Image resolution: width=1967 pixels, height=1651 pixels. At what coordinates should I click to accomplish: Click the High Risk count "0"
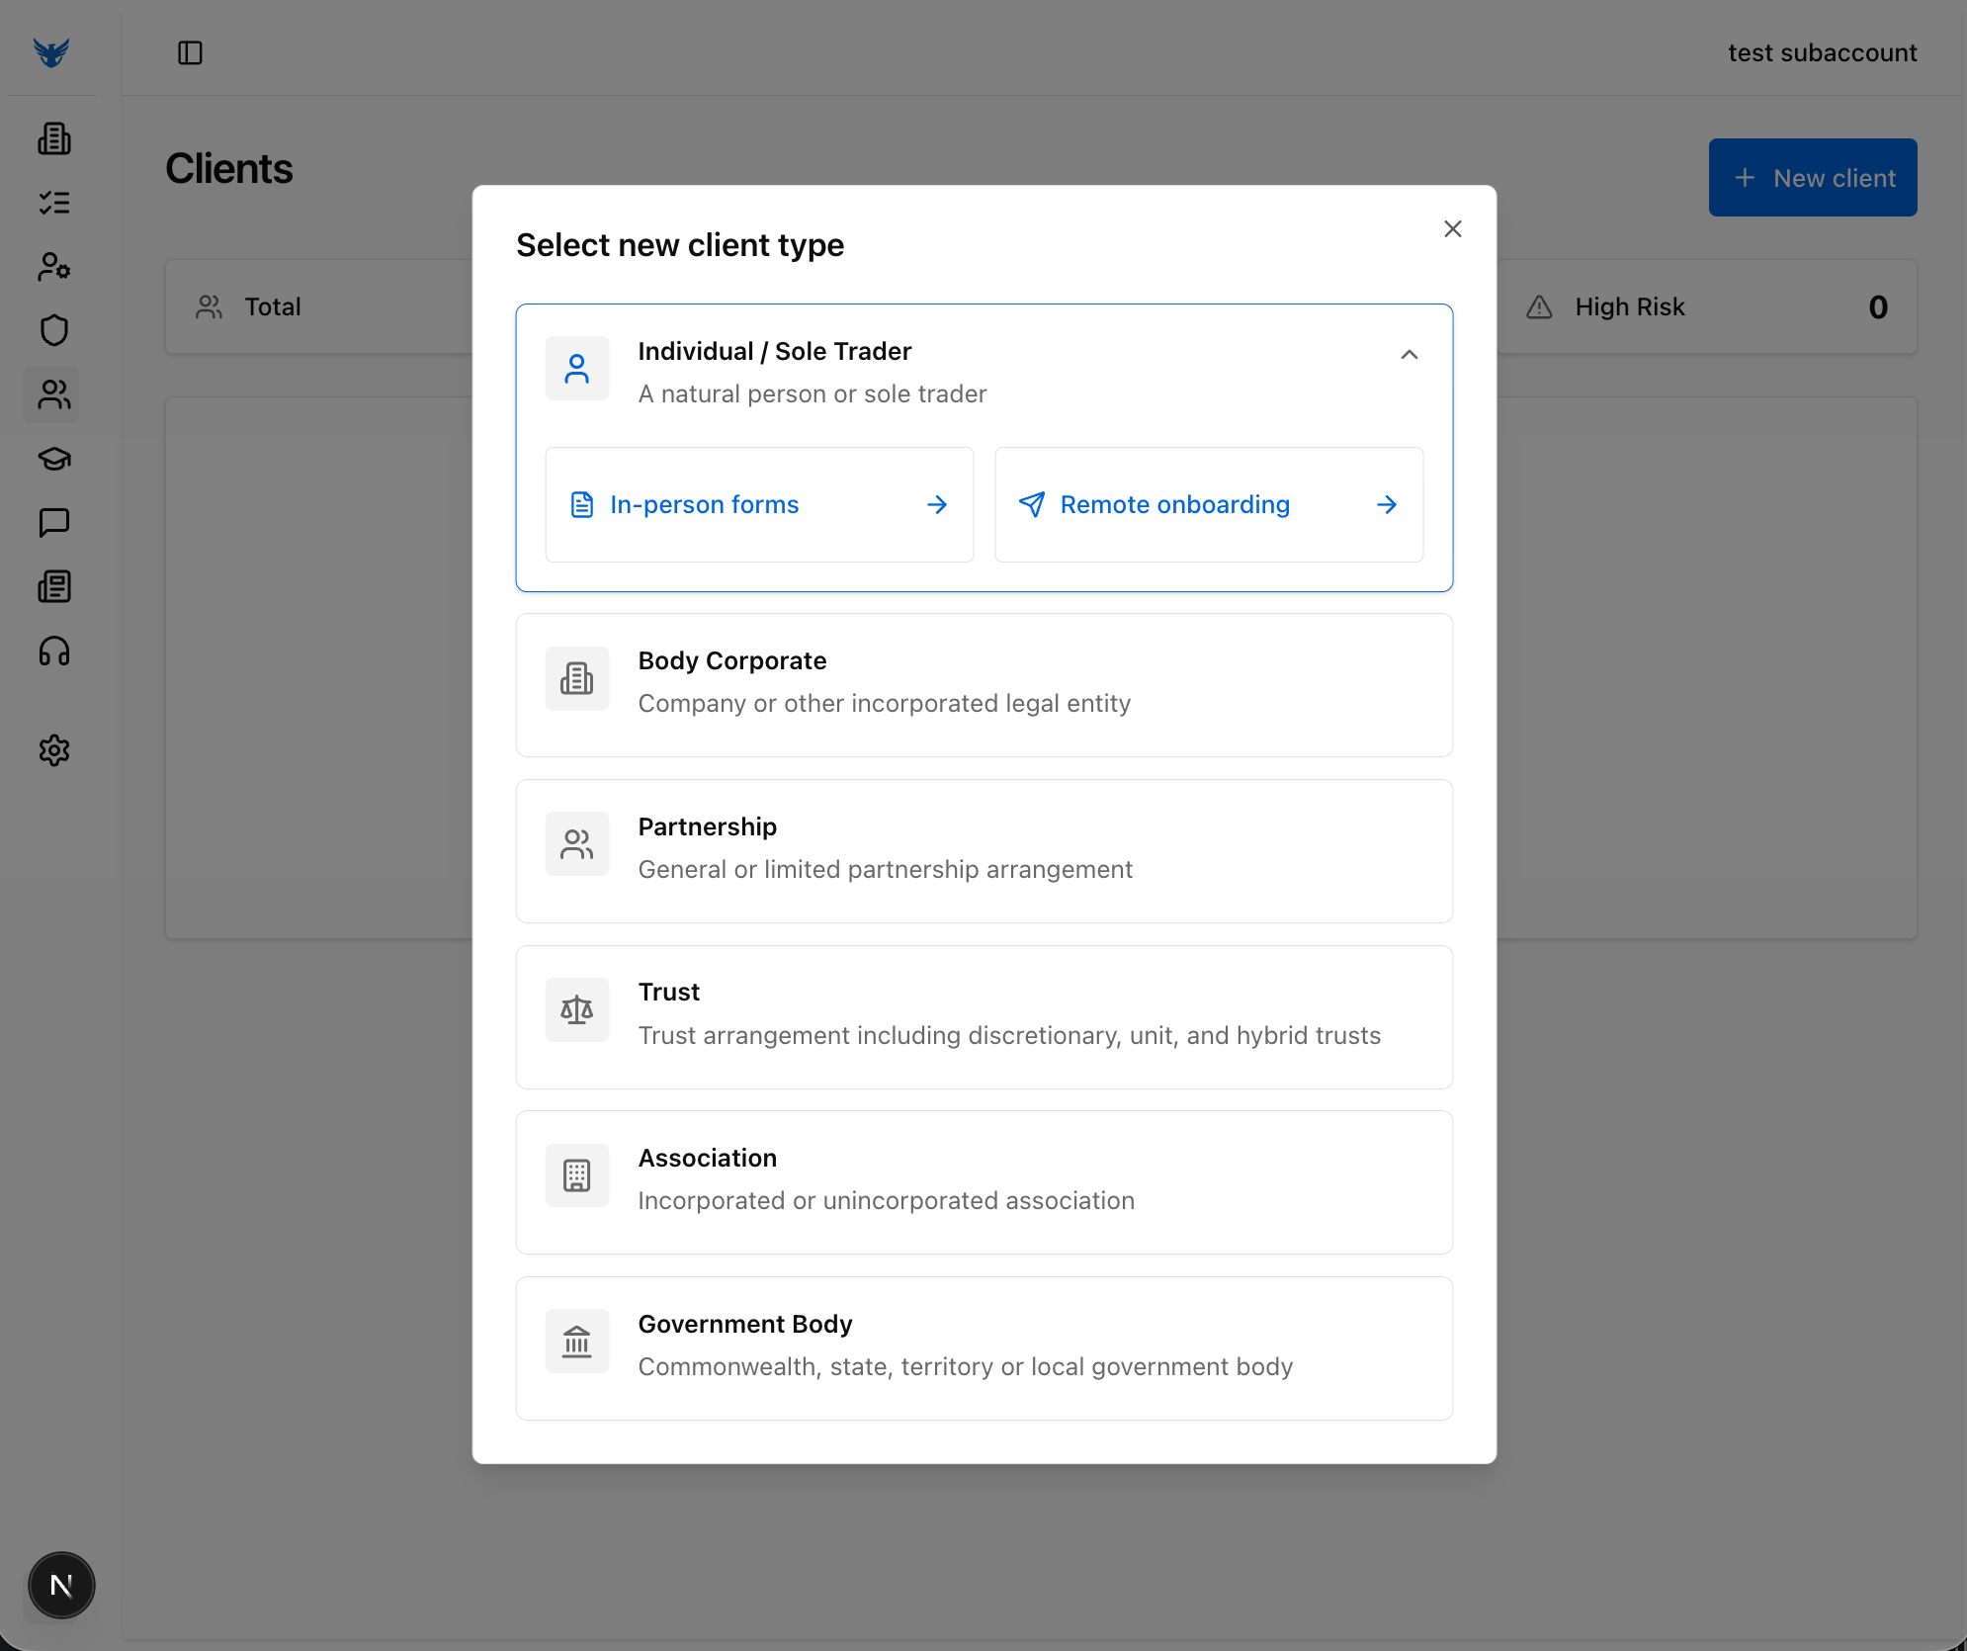click(x=1878, y=307)
